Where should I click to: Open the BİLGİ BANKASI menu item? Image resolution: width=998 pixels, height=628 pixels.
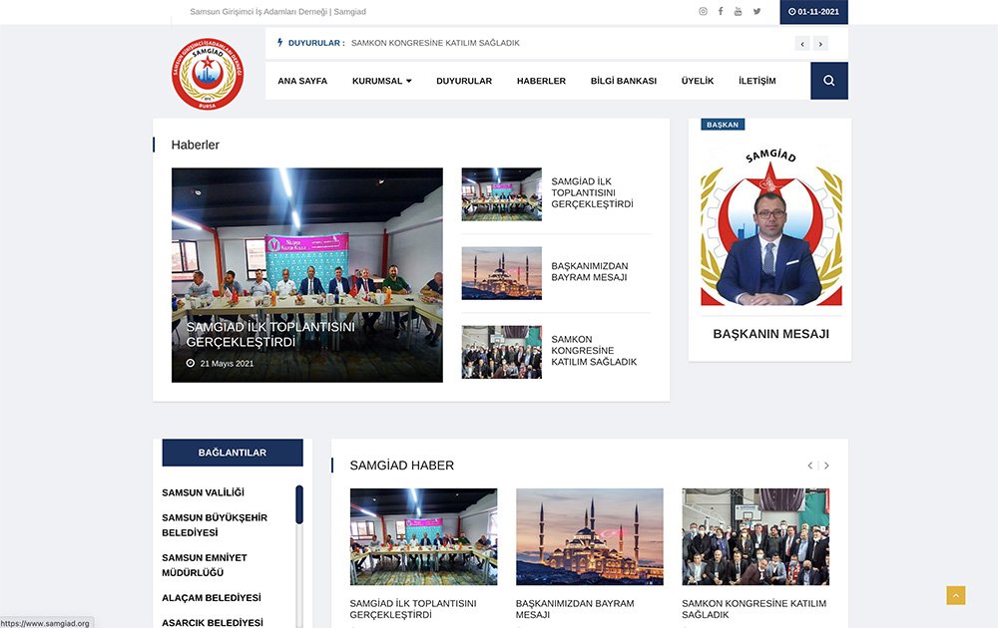pos(623,81)
